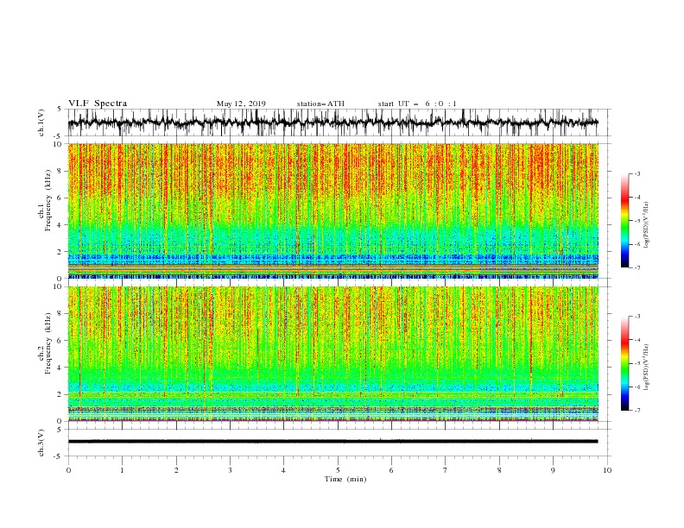
Task: Click the "station=ATH" header label
Action: point(320,104)
